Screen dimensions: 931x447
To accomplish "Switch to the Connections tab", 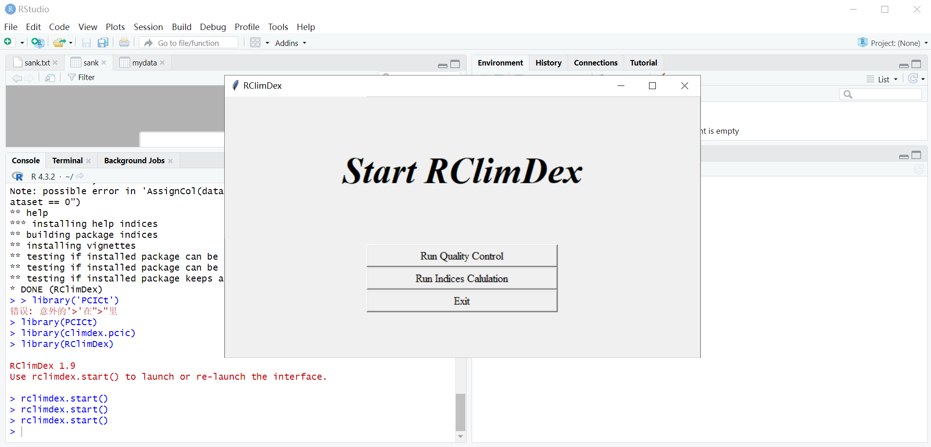I will point(595,63).
